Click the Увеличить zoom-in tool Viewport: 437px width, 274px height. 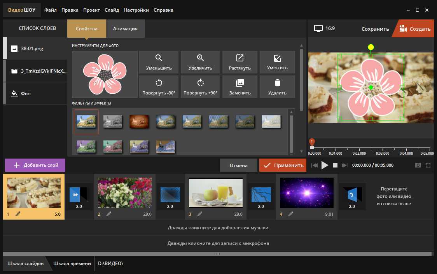(200, 62)
